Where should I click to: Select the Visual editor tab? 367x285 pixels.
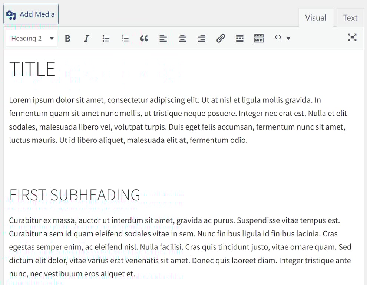point(315,17)
